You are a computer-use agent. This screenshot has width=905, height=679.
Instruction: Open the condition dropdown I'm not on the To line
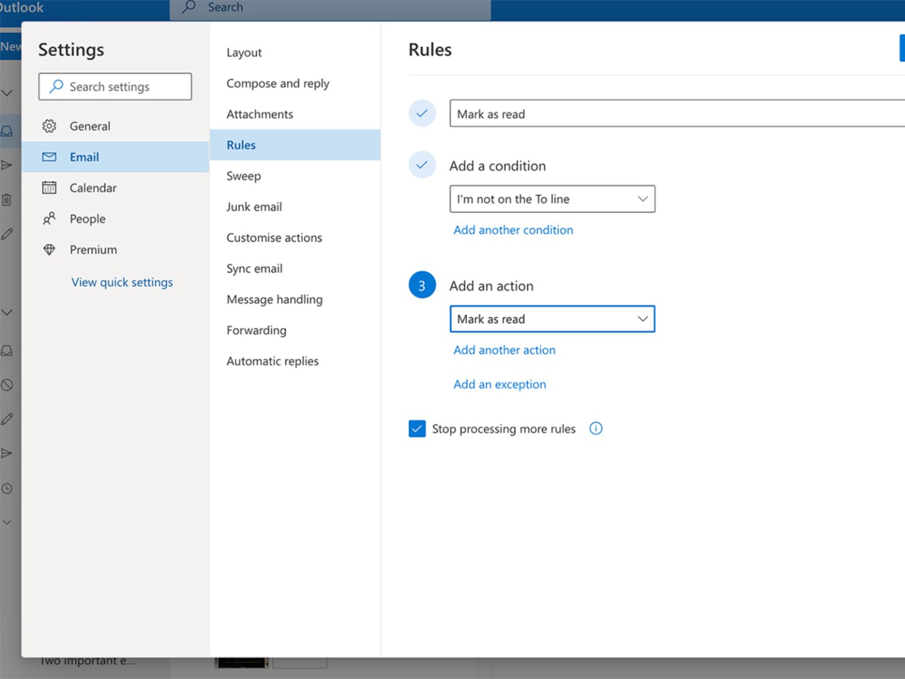click(x=552, y=199)
